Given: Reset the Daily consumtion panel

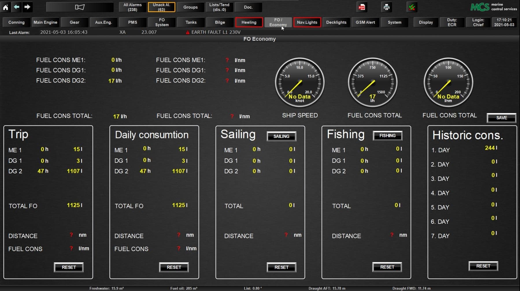Looking at the screenshot, I should tap(174, 267).
